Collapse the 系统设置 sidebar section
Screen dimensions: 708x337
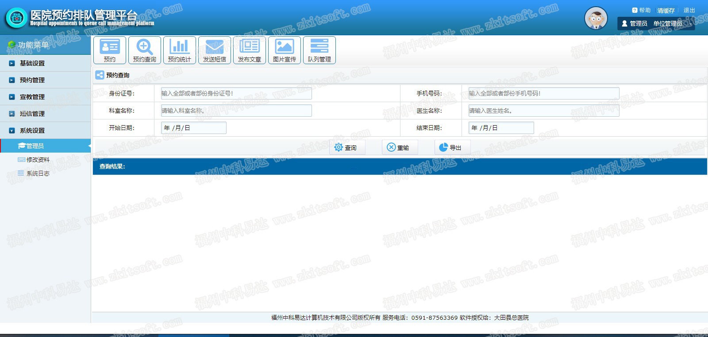point(32,130)
